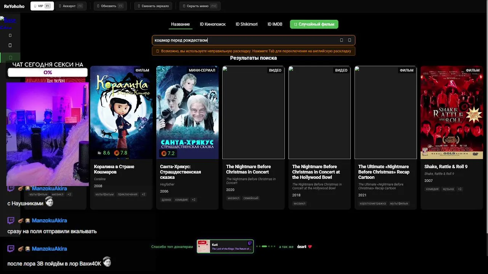Click the Concert at the Hollywood Bowl title

[x=316, y=172]
